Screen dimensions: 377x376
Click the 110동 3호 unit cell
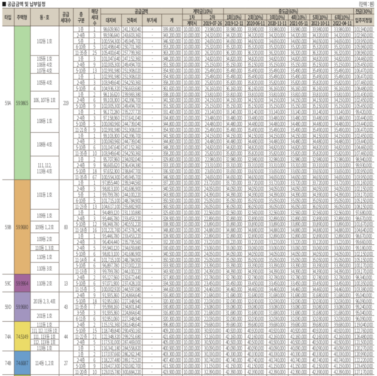[45, 268]
